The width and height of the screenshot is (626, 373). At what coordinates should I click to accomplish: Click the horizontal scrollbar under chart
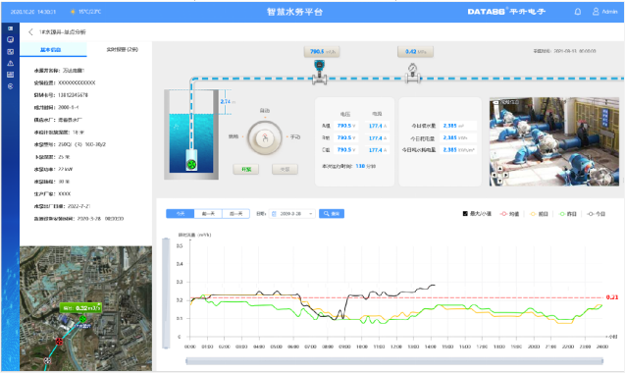point(394,361)
